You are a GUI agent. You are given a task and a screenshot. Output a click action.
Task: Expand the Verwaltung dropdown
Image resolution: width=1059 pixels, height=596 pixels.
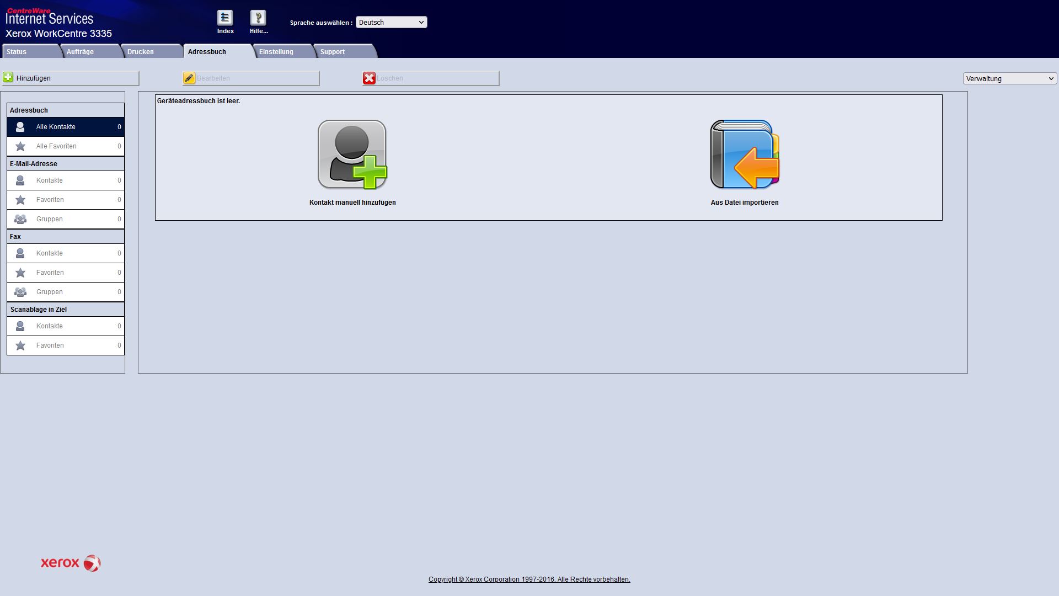tap(1009, 79)
